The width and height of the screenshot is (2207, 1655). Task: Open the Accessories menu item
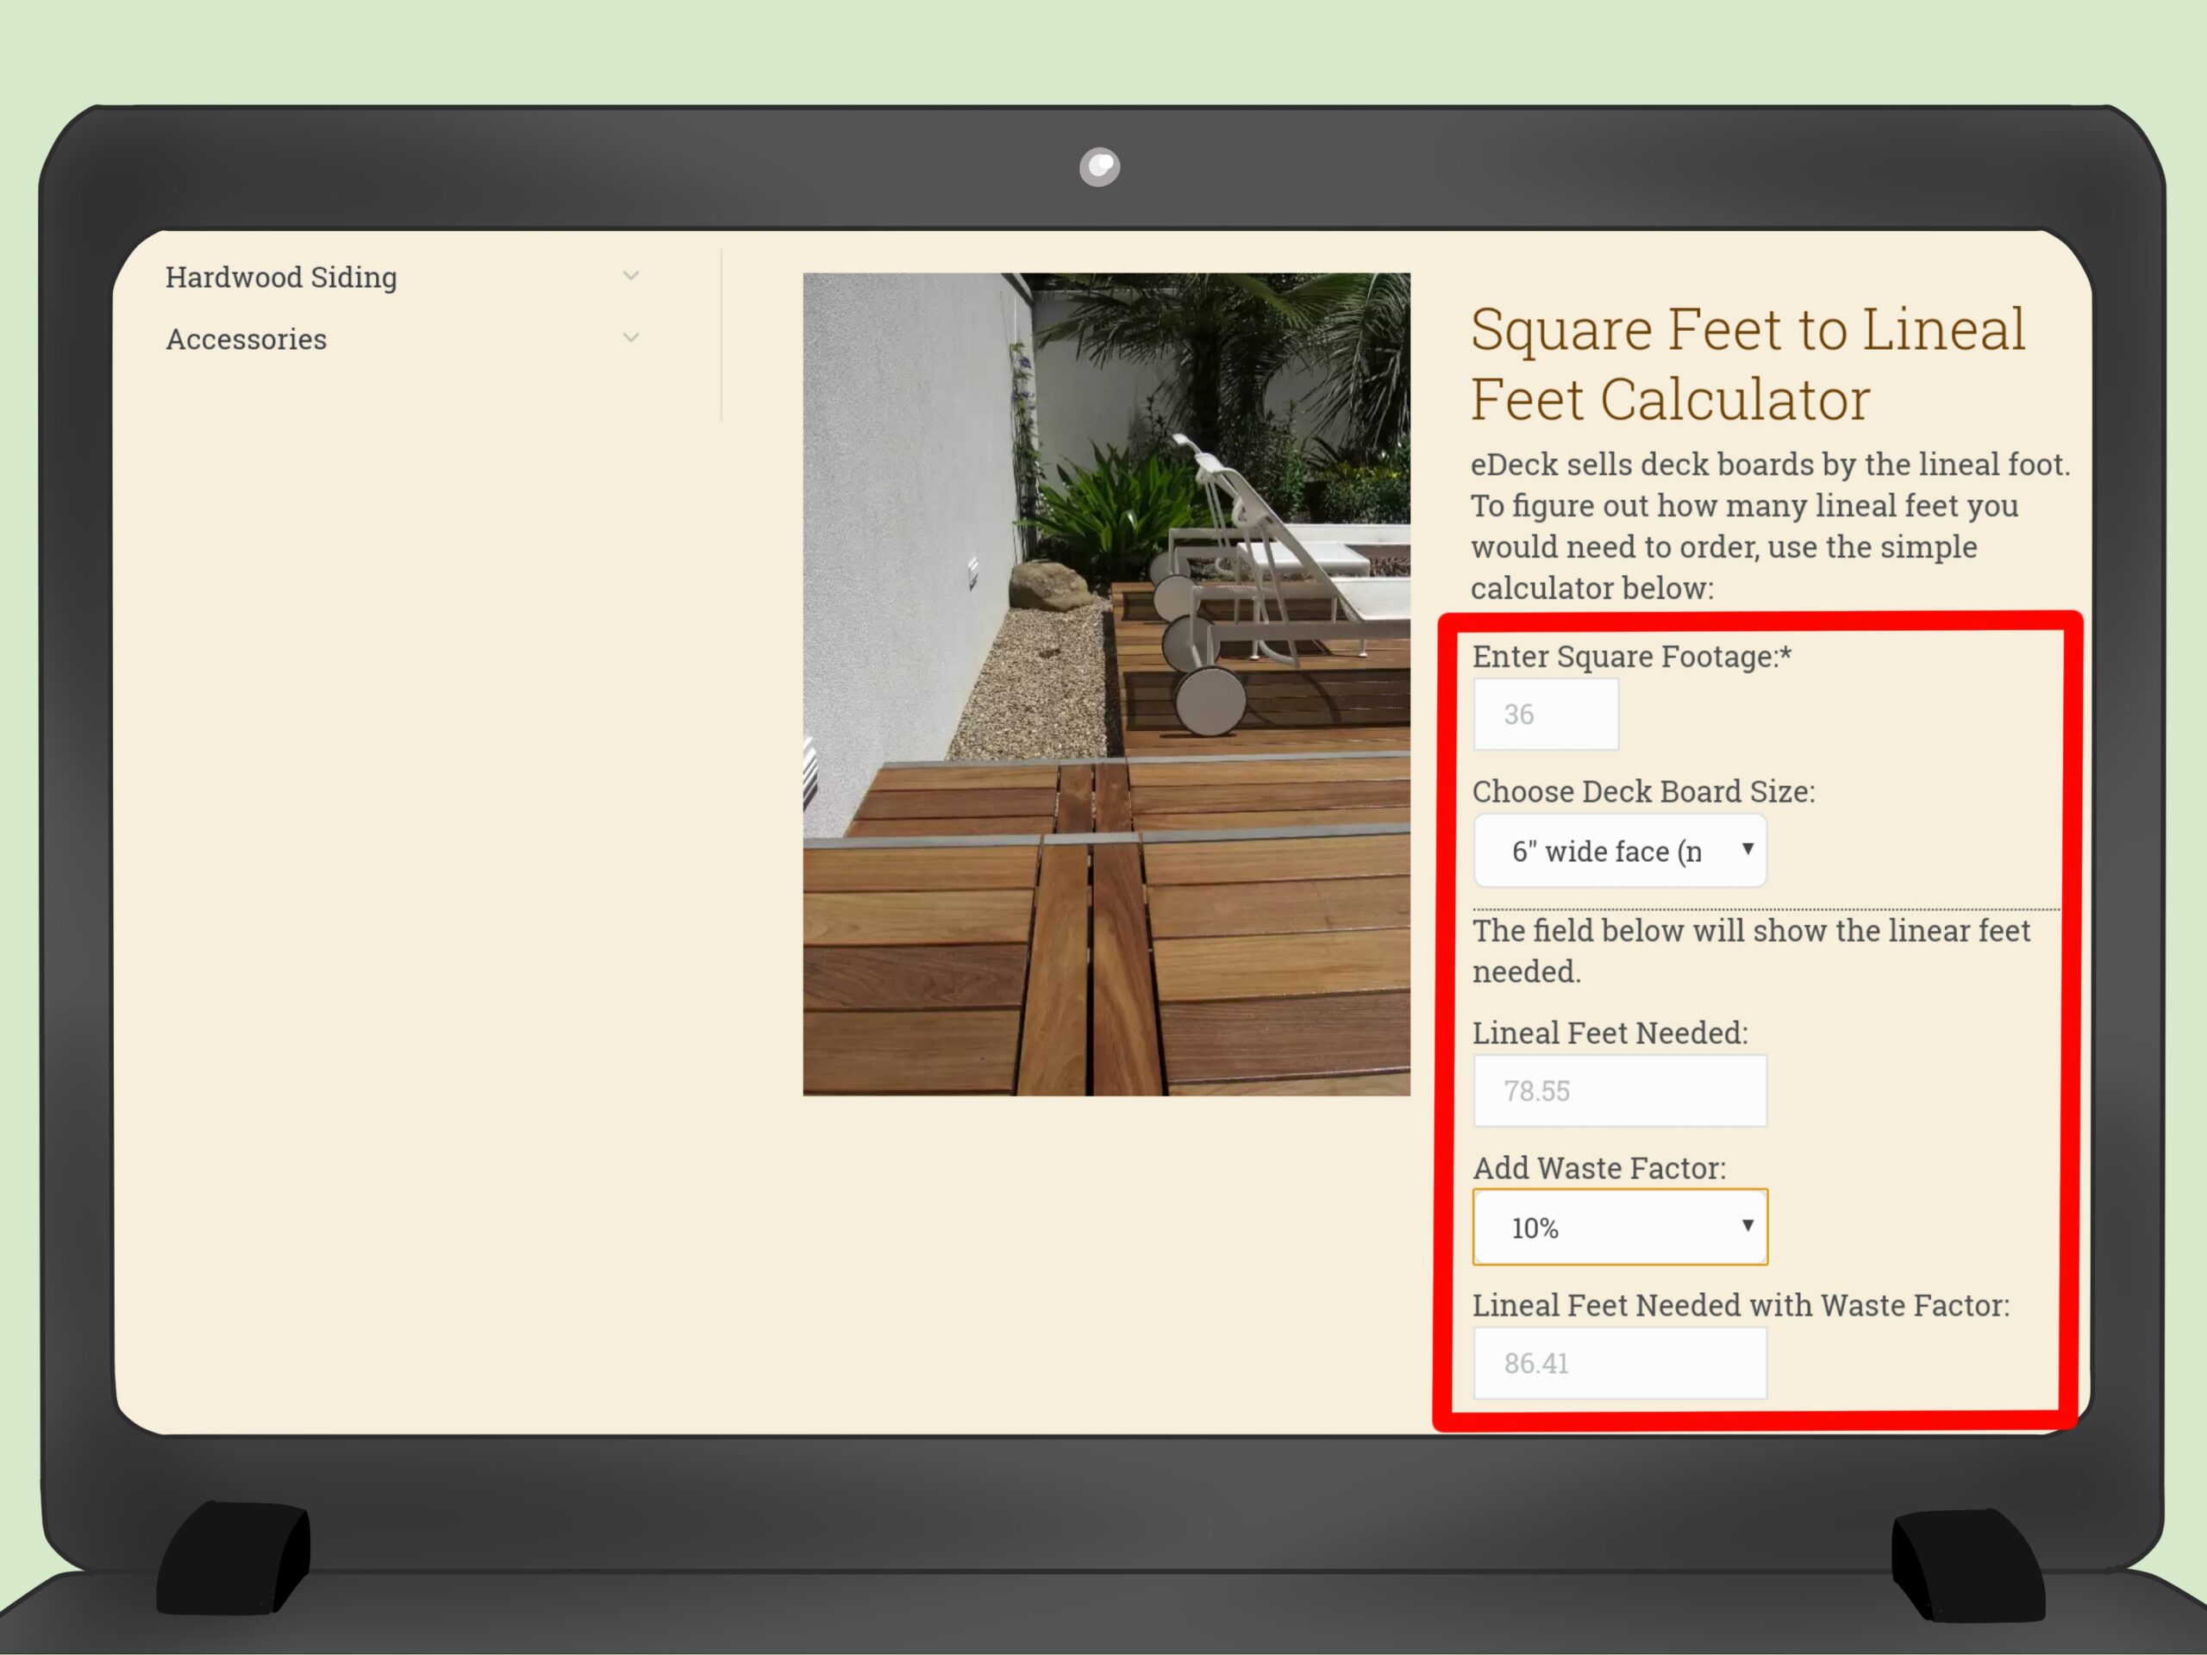(247, 339)
